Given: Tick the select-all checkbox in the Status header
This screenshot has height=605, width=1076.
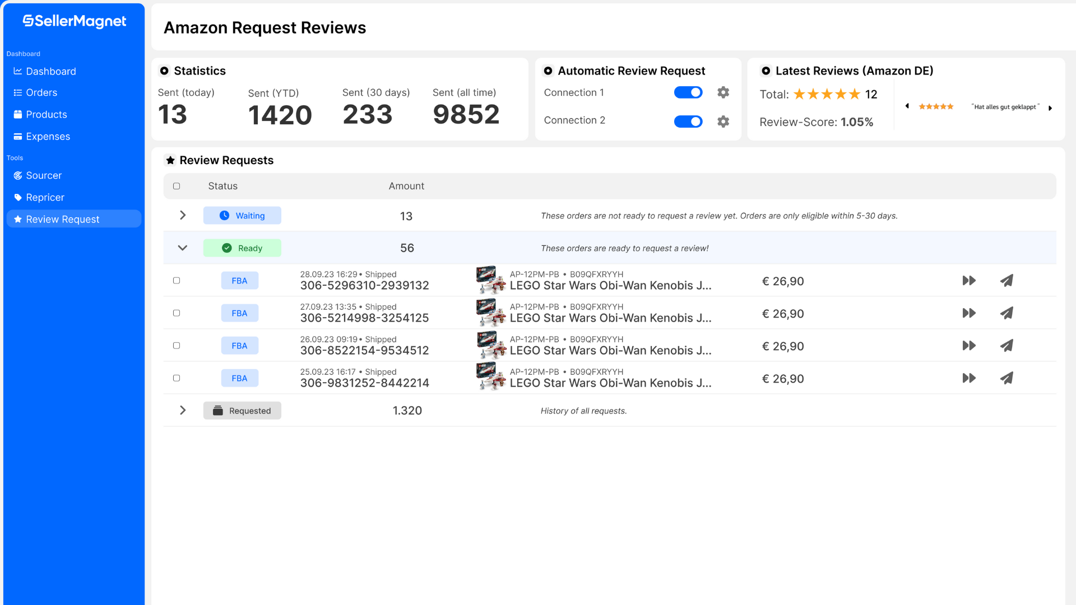Looking at the screenshot, I should [x=177, y=186].
